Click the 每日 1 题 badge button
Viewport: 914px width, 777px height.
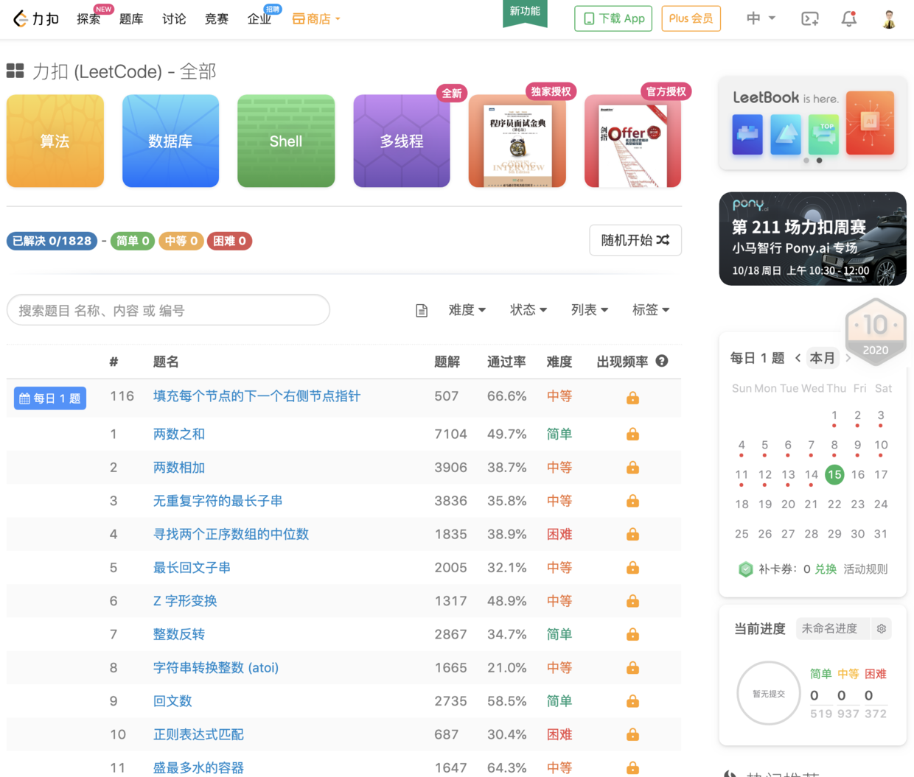click(x=50, y=398)
